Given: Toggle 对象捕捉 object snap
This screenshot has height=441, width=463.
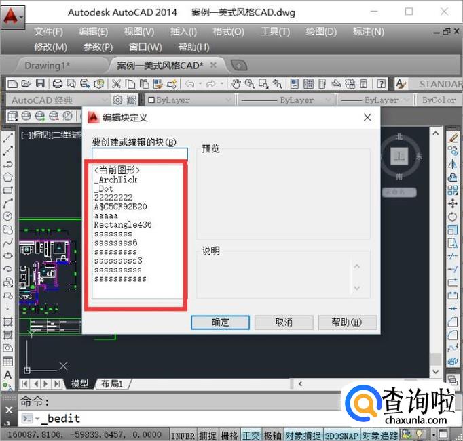Looking at the screenshot, I should point(303,436).
